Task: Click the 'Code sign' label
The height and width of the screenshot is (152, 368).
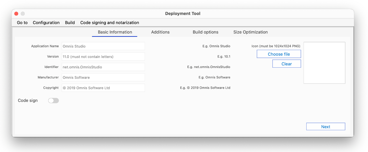Action: click(28, 100)
